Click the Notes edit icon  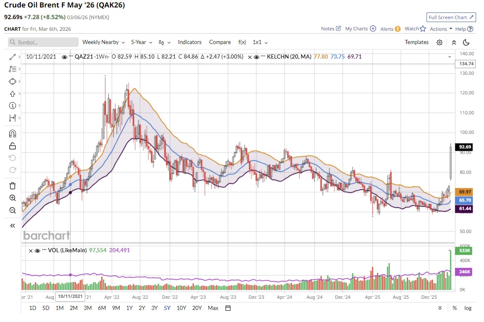338,28
